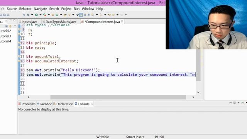Toggle Block Selection Mode icon
247x139 pixels.
(x=85, y=15)
